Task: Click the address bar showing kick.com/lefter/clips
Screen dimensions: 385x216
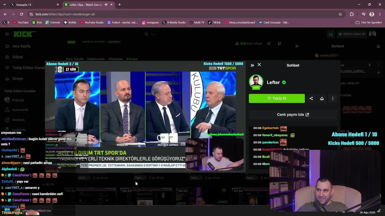Action: (183, 14)
